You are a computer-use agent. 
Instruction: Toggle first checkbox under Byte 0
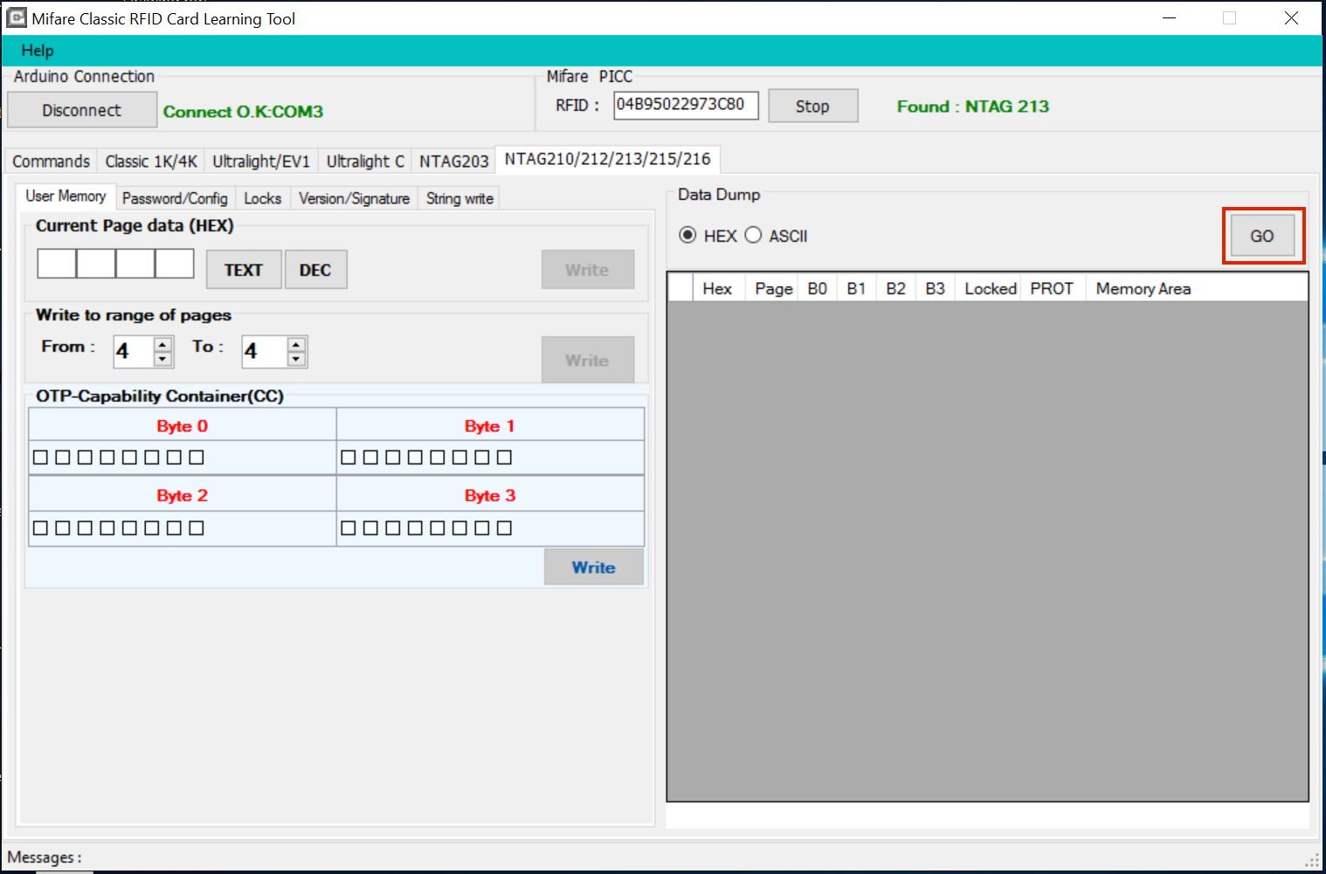click(x=40, y=457)
